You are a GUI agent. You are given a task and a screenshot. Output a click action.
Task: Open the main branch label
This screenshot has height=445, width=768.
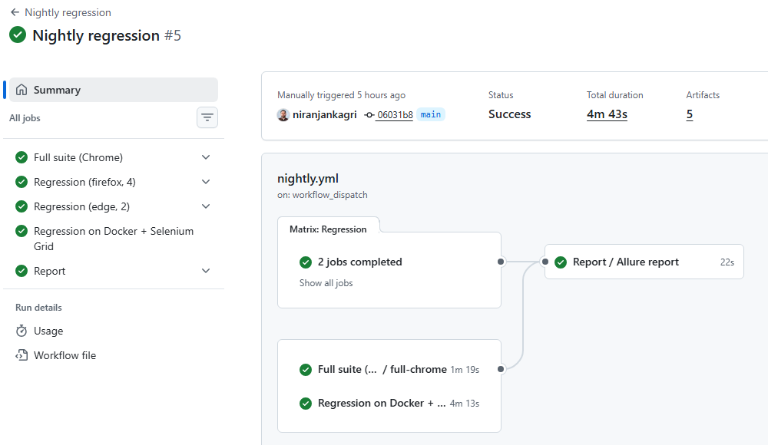tap(431, 114)
